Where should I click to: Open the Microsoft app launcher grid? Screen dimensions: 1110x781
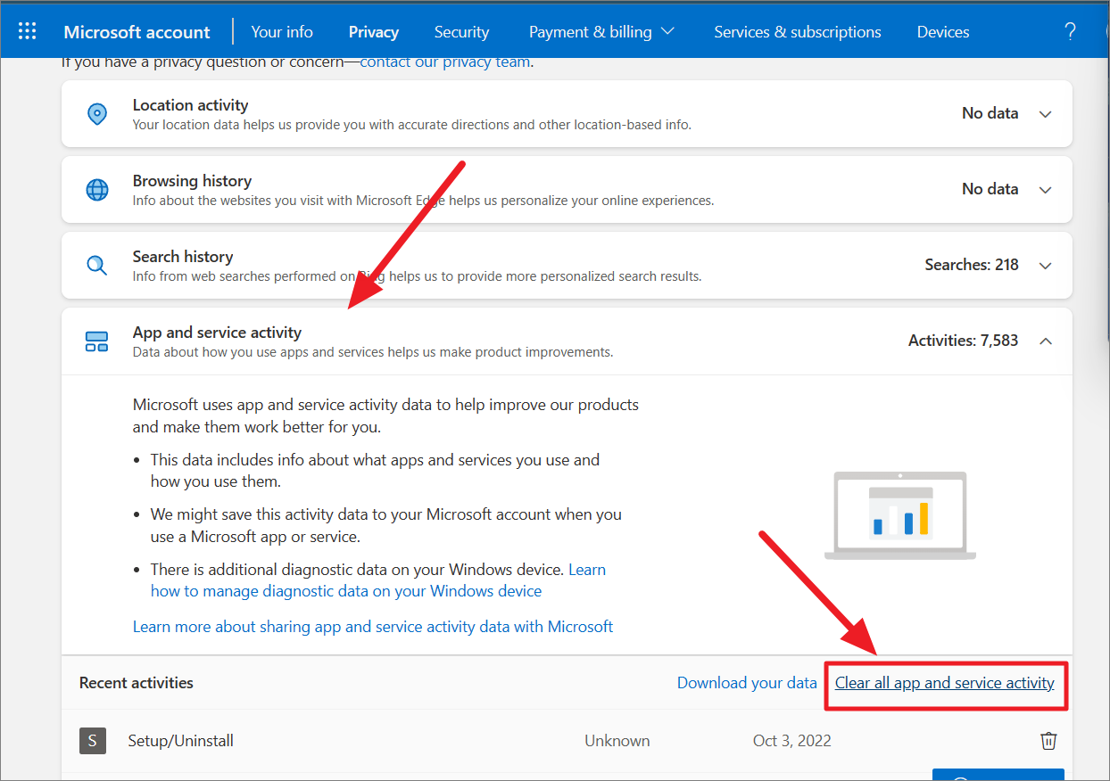coord(27,30)
